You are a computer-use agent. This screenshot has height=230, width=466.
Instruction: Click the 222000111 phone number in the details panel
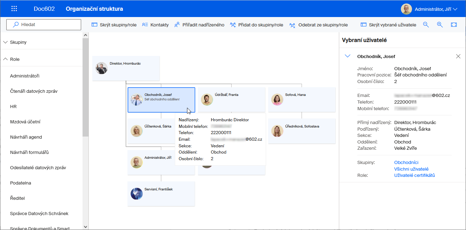coord(405,102)
